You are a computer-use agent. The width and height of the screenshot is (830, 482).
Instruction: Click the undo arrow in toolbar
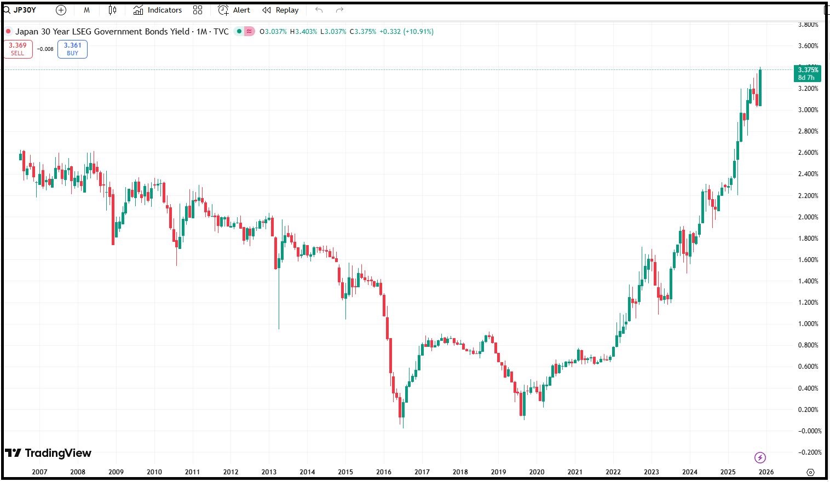pos(319,10)
